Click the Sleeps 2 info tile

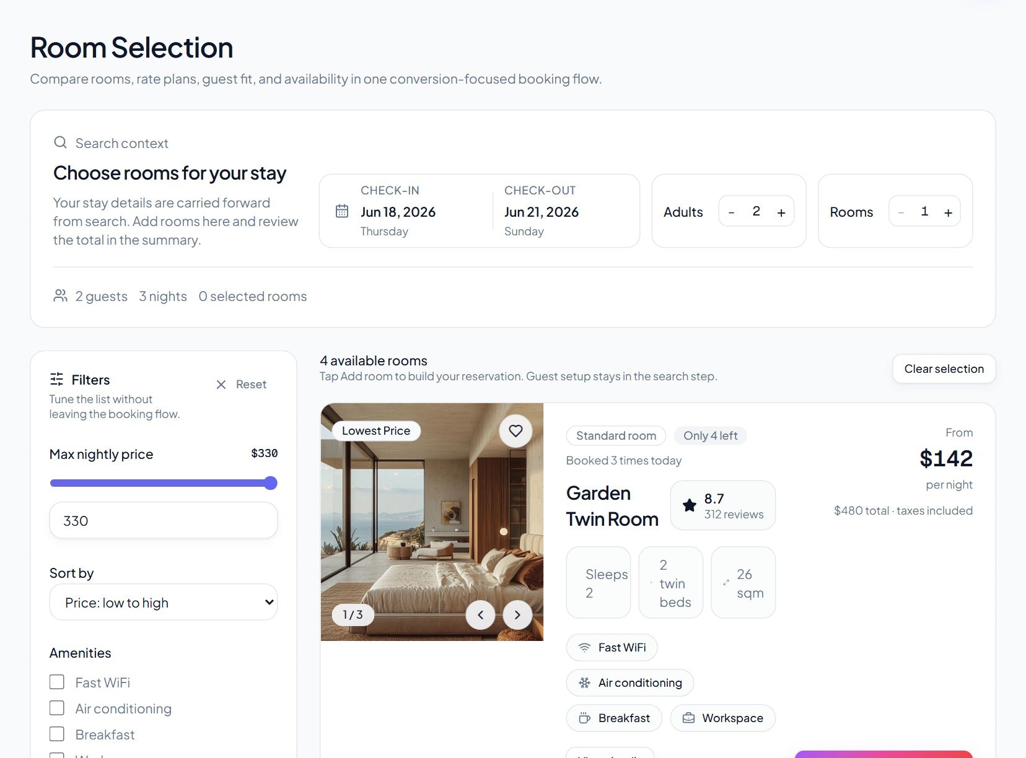[598, 582]
